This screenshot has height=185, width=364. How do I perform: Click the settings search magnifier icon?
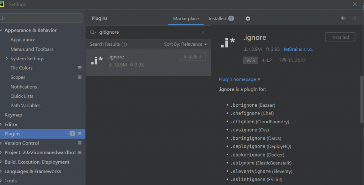2,18
